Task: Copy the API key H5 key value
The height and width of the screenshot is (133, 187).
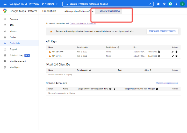Action: point(159,56)
